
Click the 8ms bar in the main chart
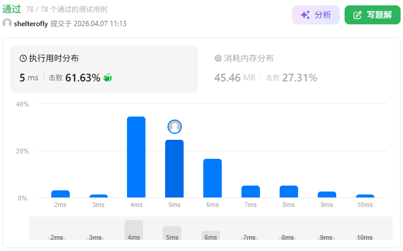pyautogui.click(x=289, y=192)
